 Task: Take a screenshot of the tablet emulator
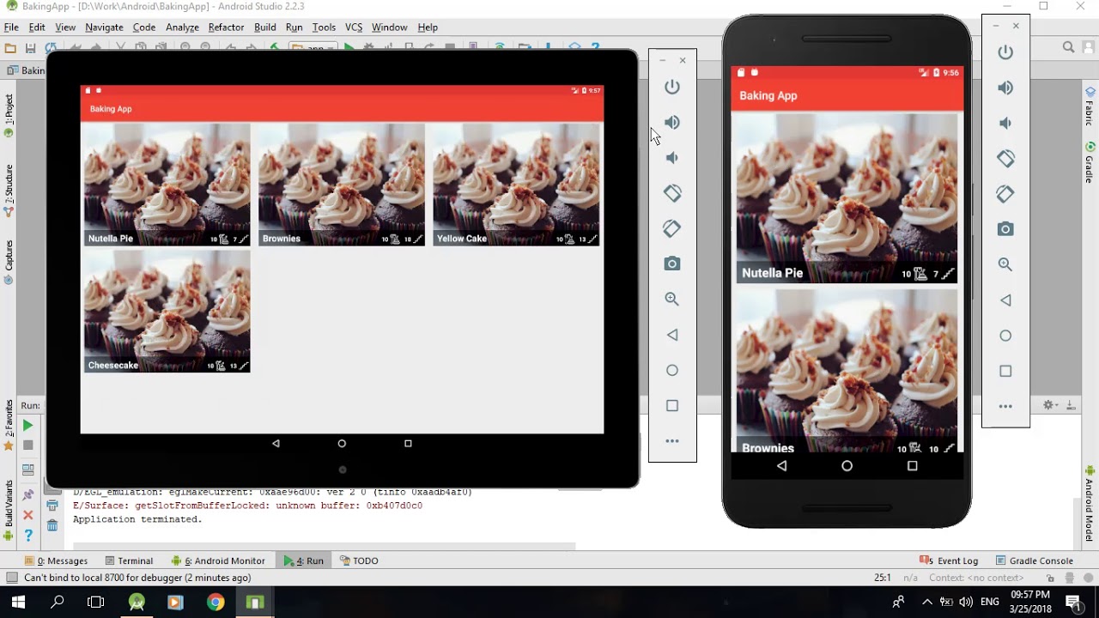[x=672, y=264]
